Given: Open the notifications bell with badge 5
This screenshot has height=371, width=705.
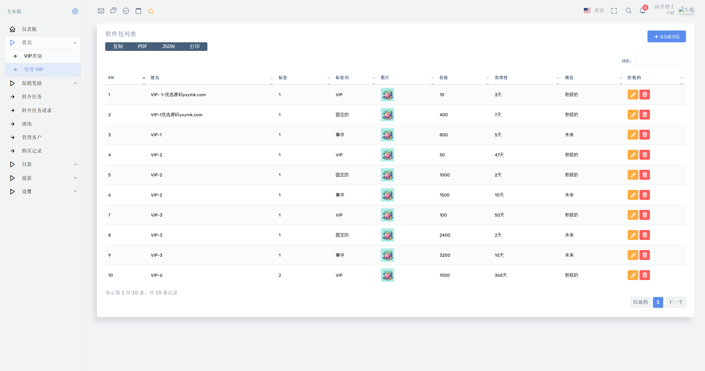Looking at the screenshot, I should (642, 11).
